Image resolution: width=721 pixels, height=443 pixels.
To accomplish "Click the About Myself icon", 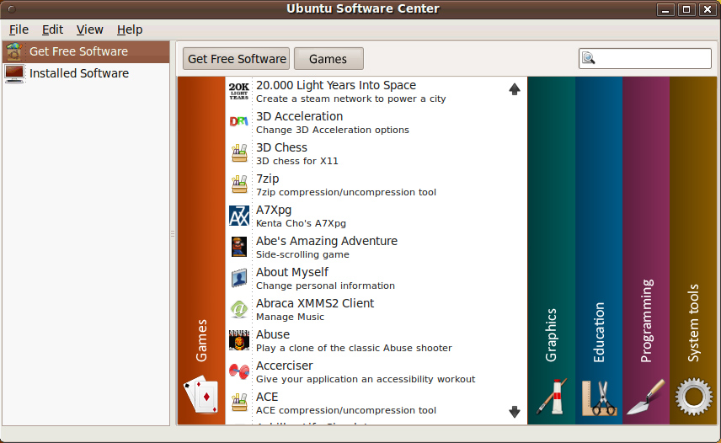I will click(x=239, y=278).
